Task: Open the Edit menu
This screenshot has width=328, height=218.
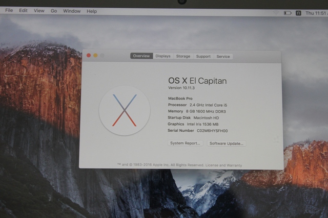Action: pos(23,10)
